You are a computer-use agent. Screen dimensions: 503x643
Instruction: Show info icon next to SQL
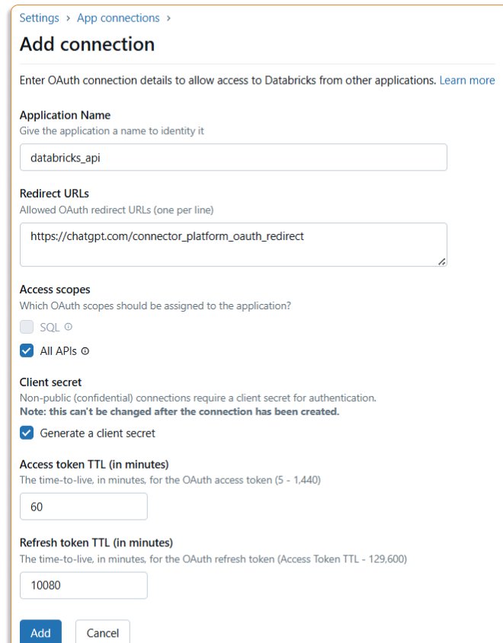click(x=69, y=326)
